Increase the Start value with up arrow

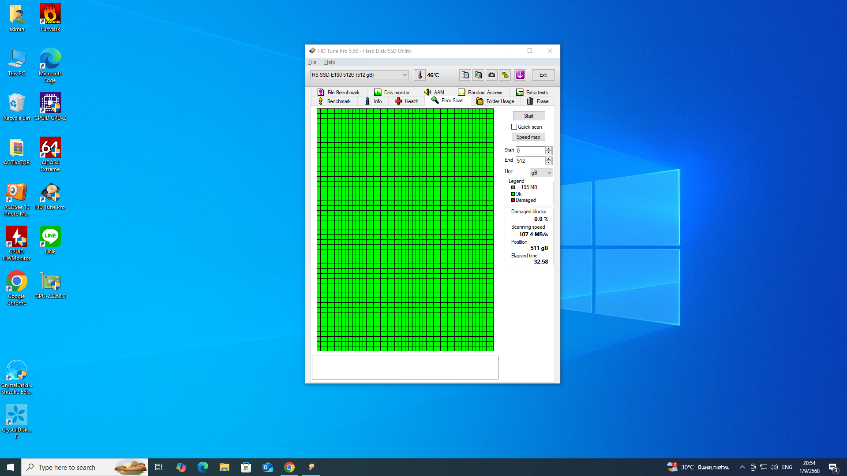(x=548, y=149)
